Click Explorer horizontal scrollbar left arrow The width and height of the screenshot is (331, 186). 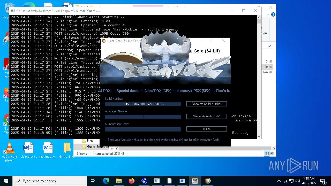click(x=117, y=149)
